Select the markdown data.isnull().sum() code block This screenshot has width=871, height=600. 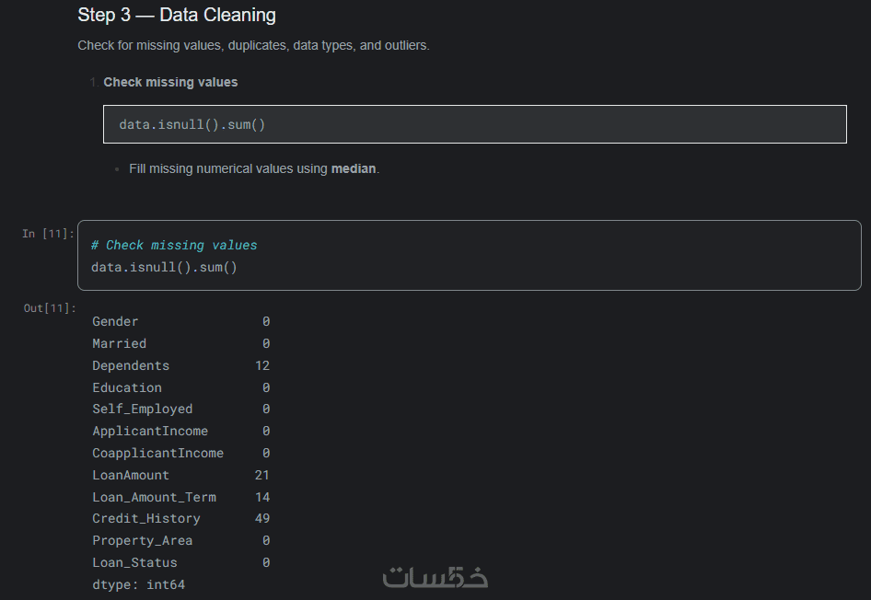[x=475, y=124]
